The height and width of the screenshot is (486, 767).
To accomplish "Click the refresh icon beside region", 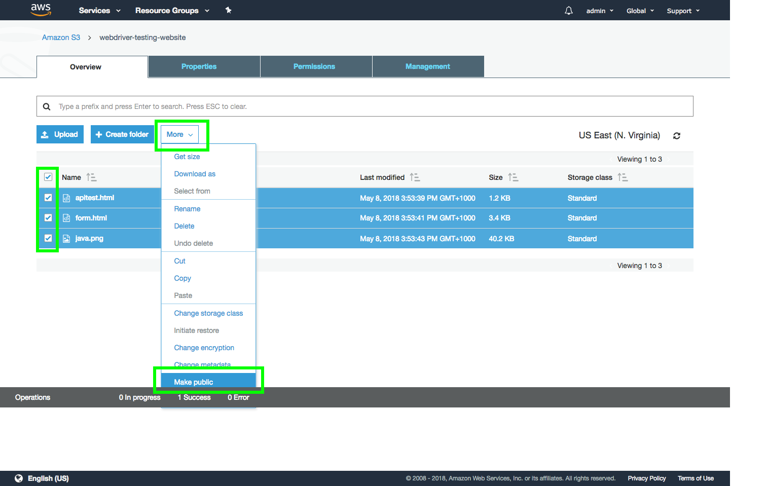I will pos(676,136).
